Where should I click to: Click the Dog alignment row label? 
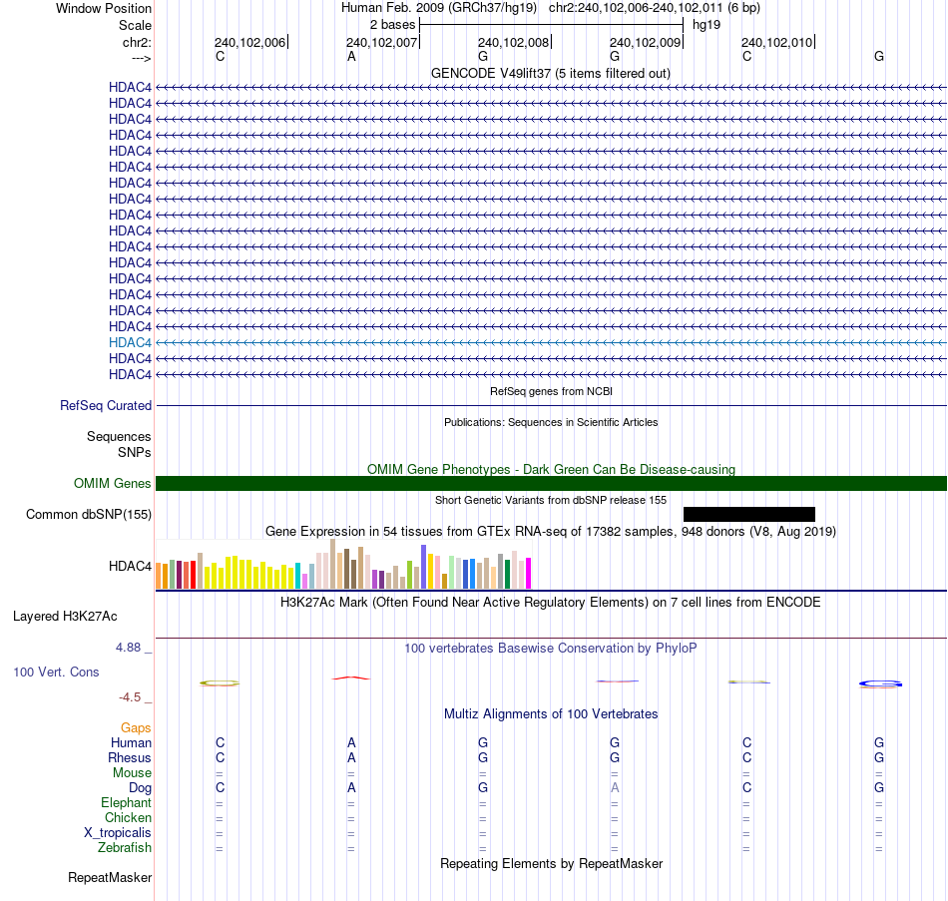[140, 788]
